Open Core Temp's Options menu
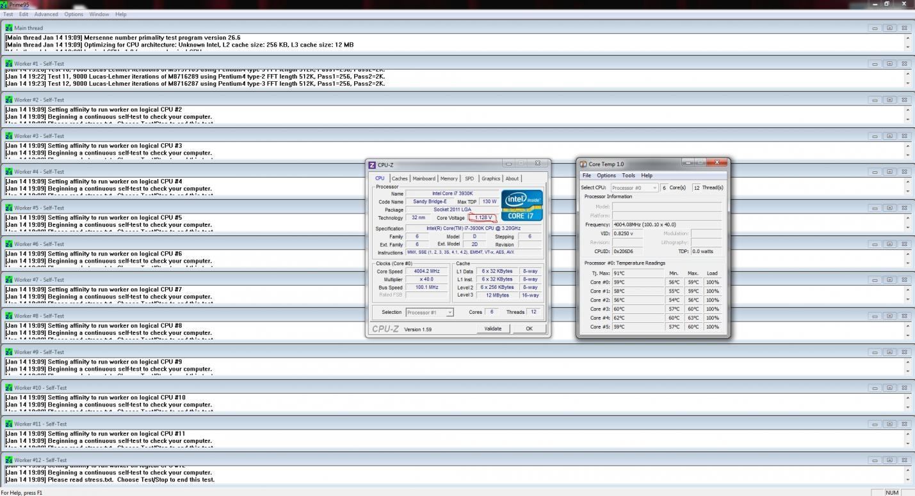The height and width of the screenshot is (496, 915). (606, 176)
